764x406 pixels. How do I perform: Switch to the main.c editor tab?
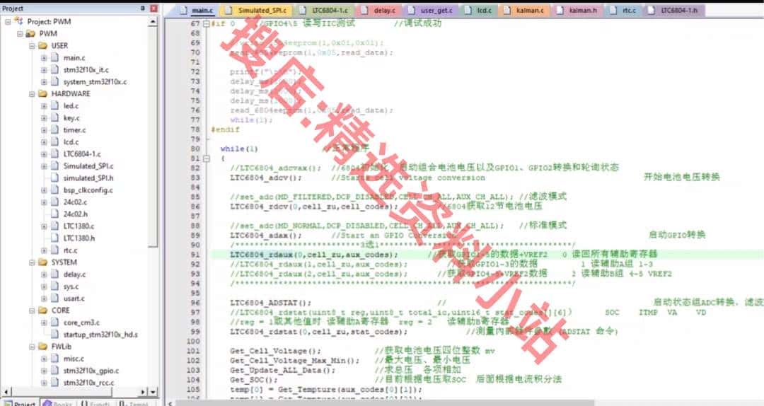click(x=197, y=10)
